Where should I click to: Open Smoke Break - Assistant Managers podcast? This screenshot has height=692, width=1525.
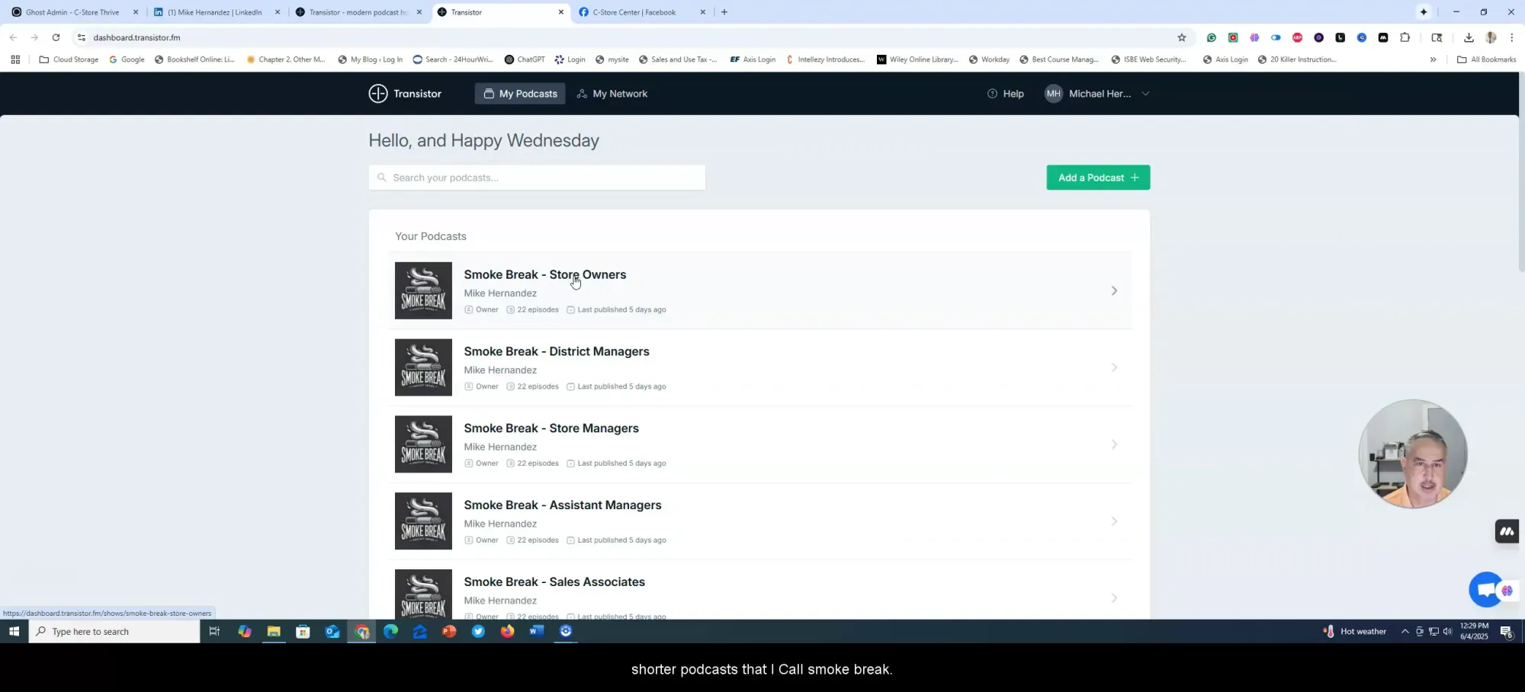tap(563, 505)
